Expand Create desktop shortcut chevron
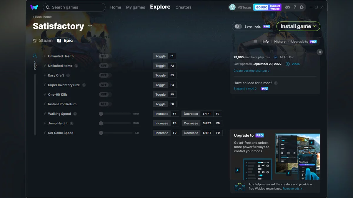Image resolution: width=353 pixels, height=198 pixels. (269, 71)
